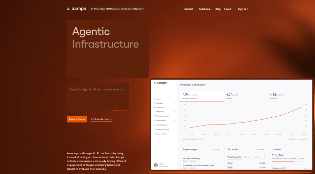Click the HK - Abandoned Bag message
This screenshot has height=174, width=315.
tap(191, 159)
